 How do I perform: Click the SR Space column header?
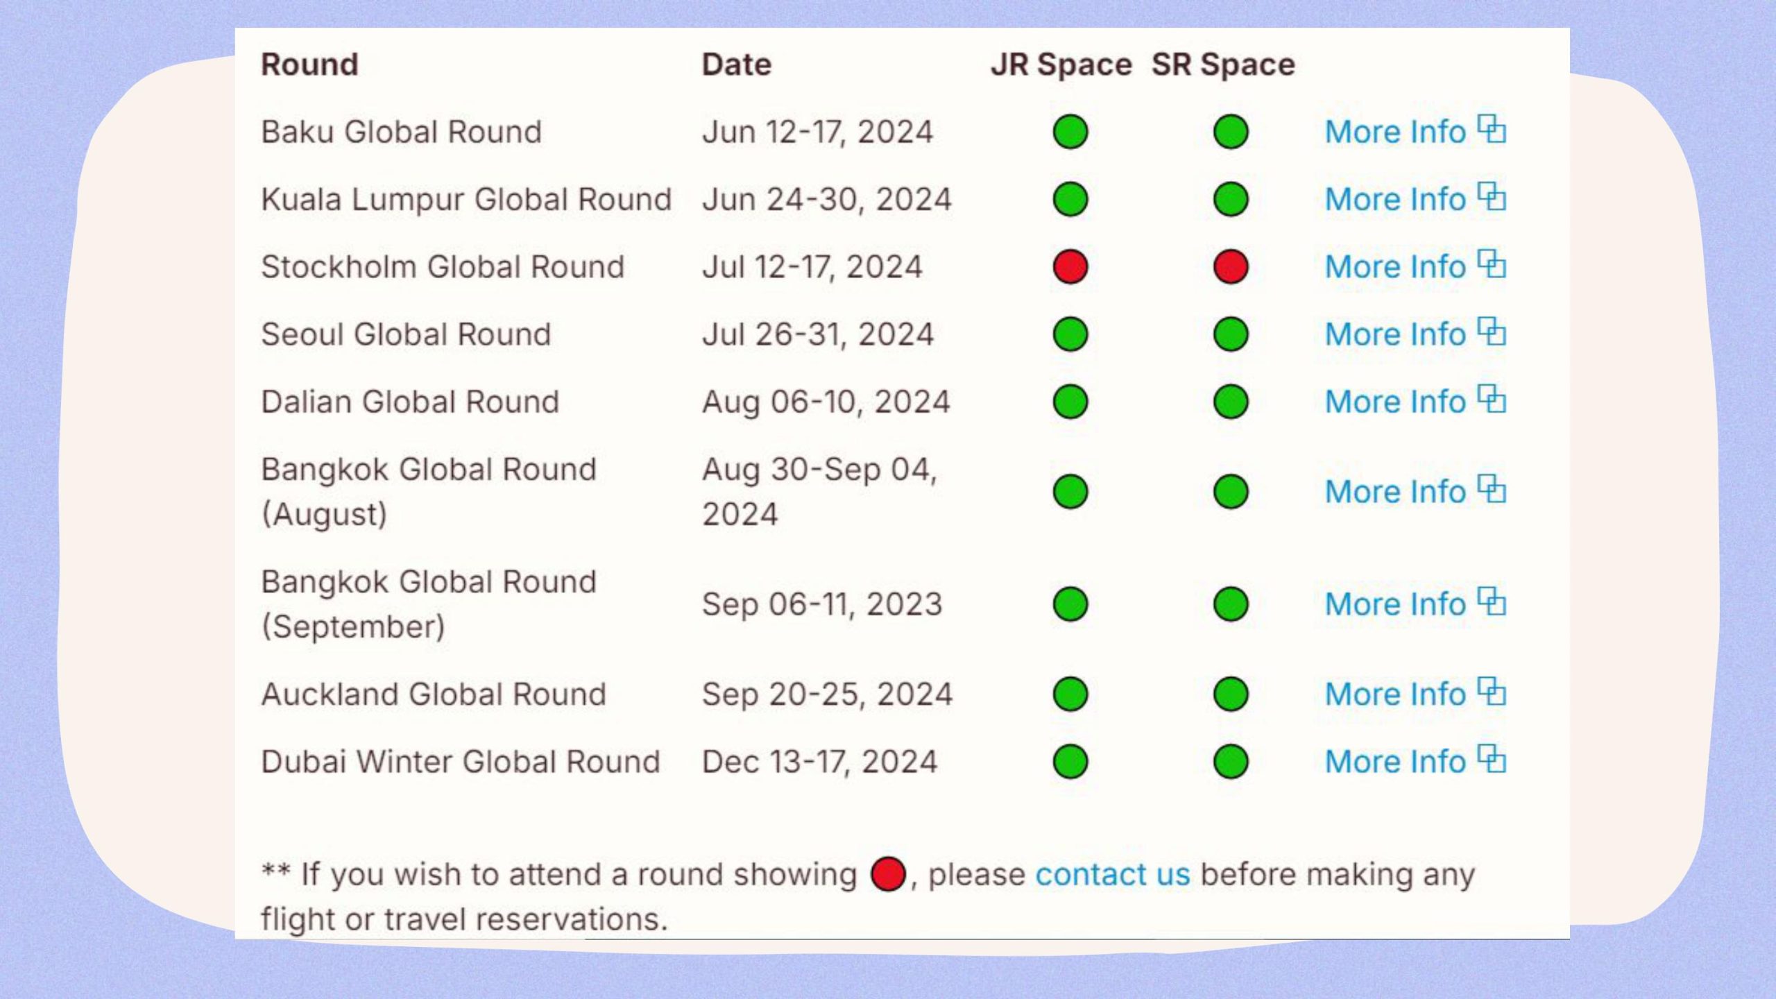[x=1224, y=65]
